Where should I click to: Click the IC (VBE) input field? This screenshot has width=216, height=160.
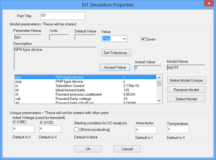[23, 129]
